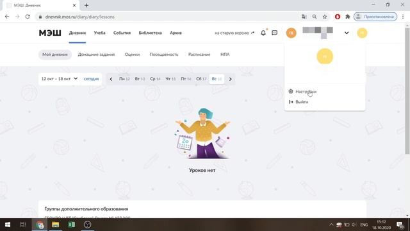Show hidden tray icons

pyautogui.click(x=331, y=225)
